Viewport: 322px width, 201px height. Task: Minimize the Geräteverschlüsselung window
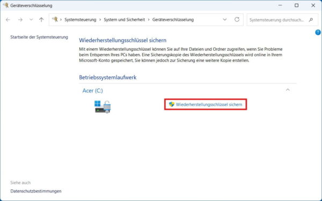(280, 5)
